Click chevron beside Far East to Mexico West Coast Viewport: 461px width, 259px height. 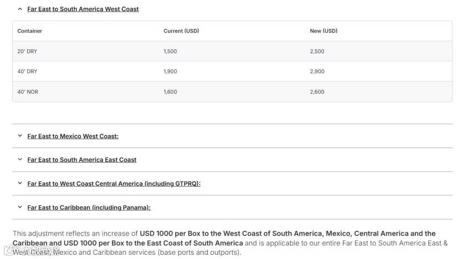20,136
